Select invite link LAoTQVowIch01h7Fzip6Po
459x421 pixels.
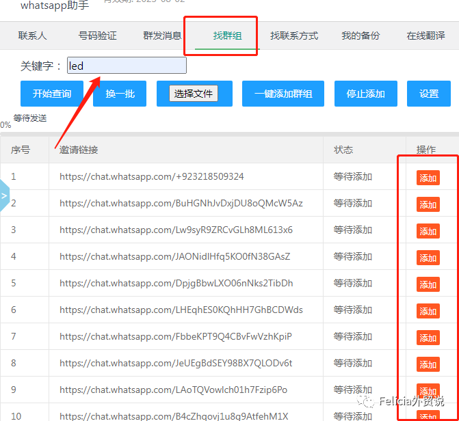click(x=173, y=390)
